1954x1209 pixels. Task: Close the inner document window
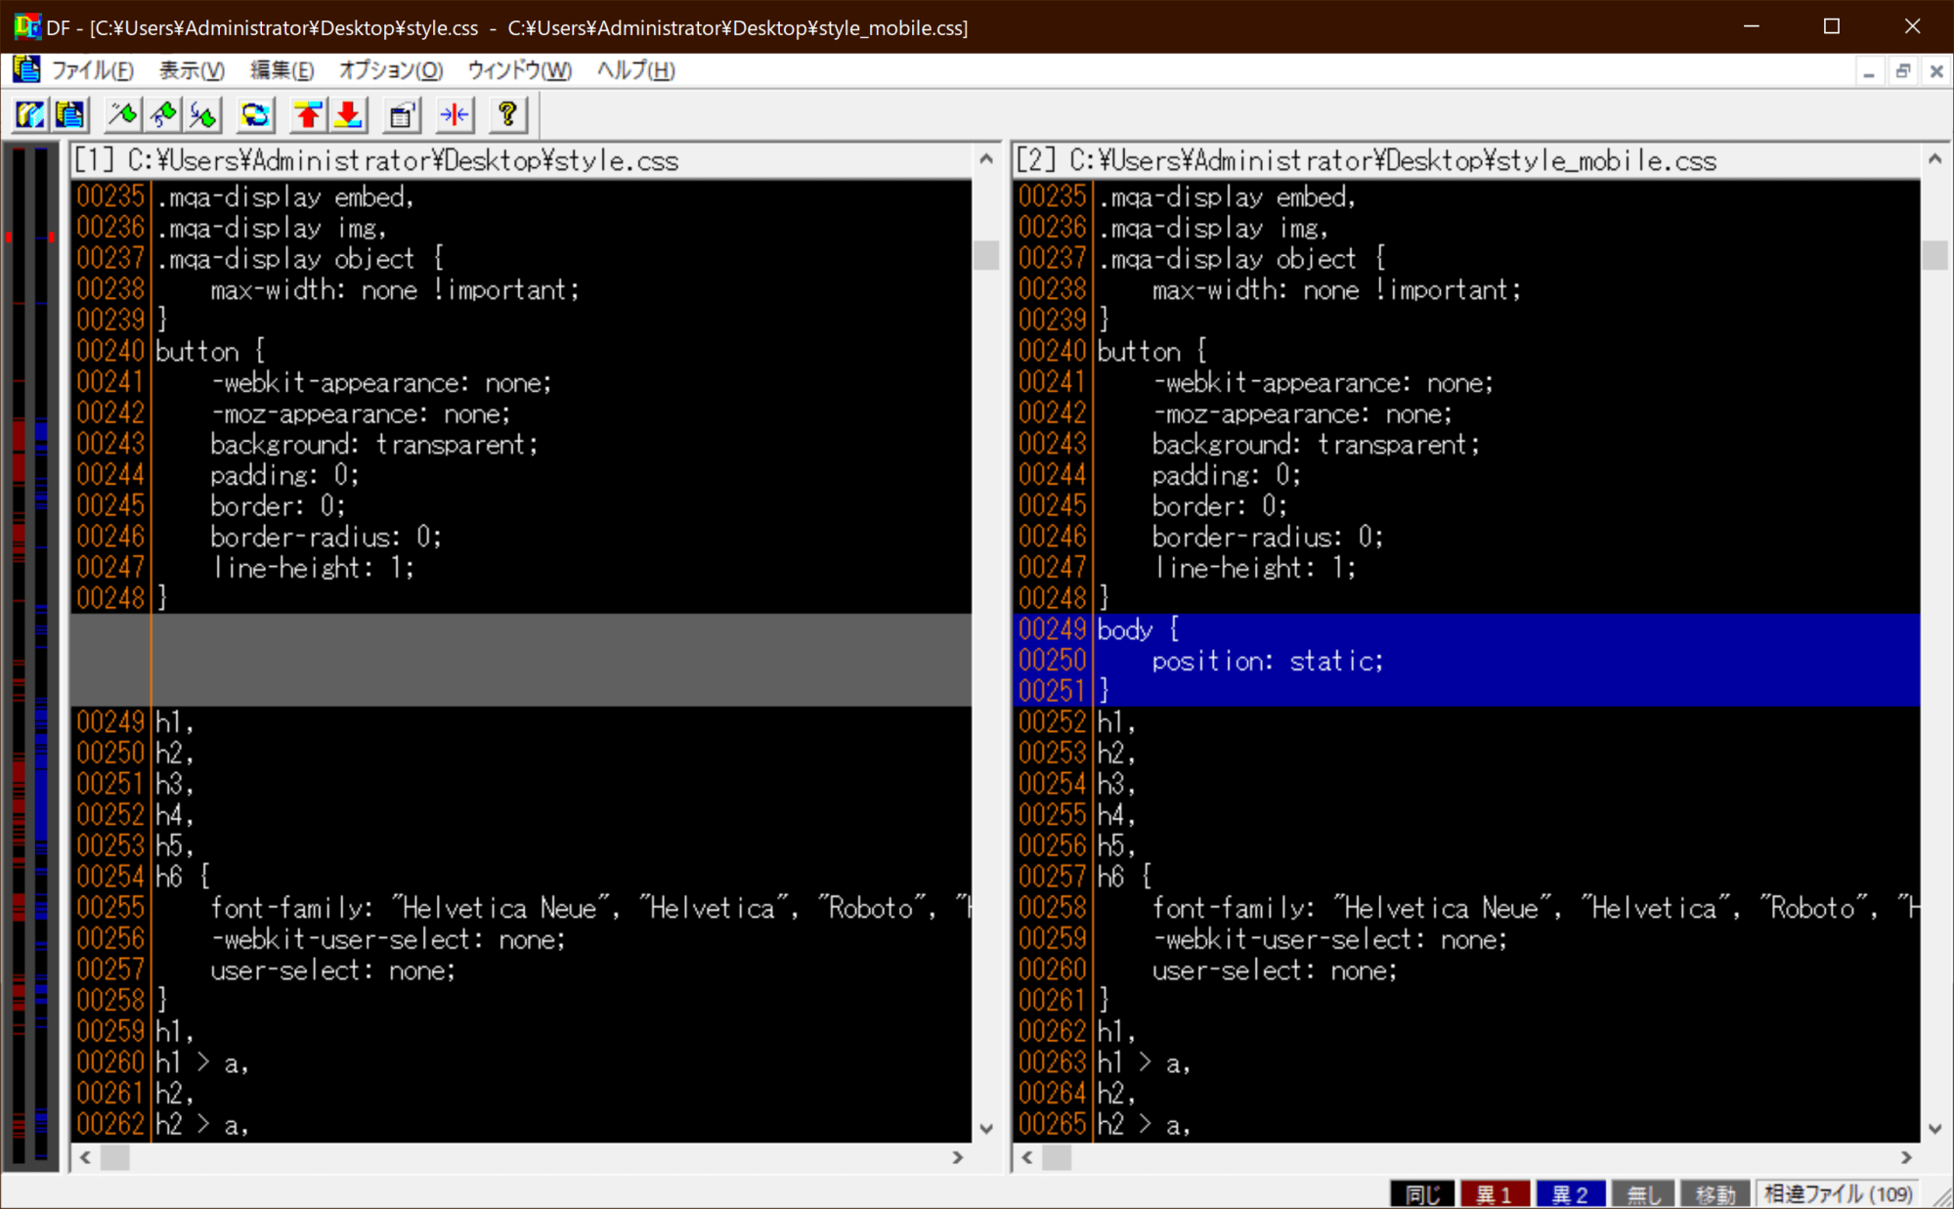(x=1935, y=71)
